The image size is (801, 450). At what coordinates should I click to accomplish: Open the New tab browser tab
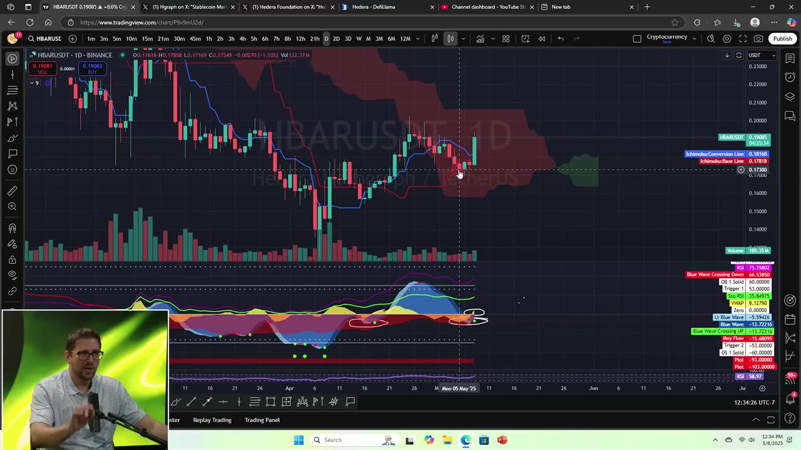pyautogui.click(x=587, y=7)
